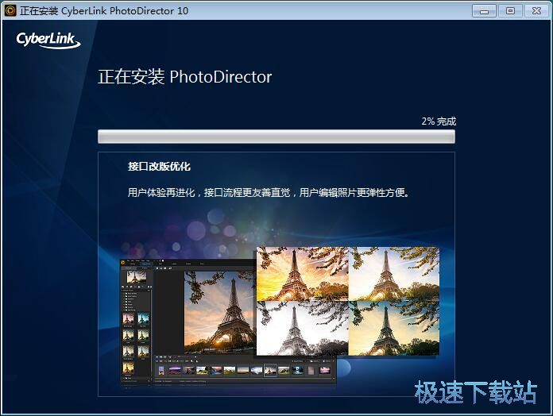Click the faded top-right Eiffel Tower preview
This screenshot has width=553, height=416.
point(394,274)
